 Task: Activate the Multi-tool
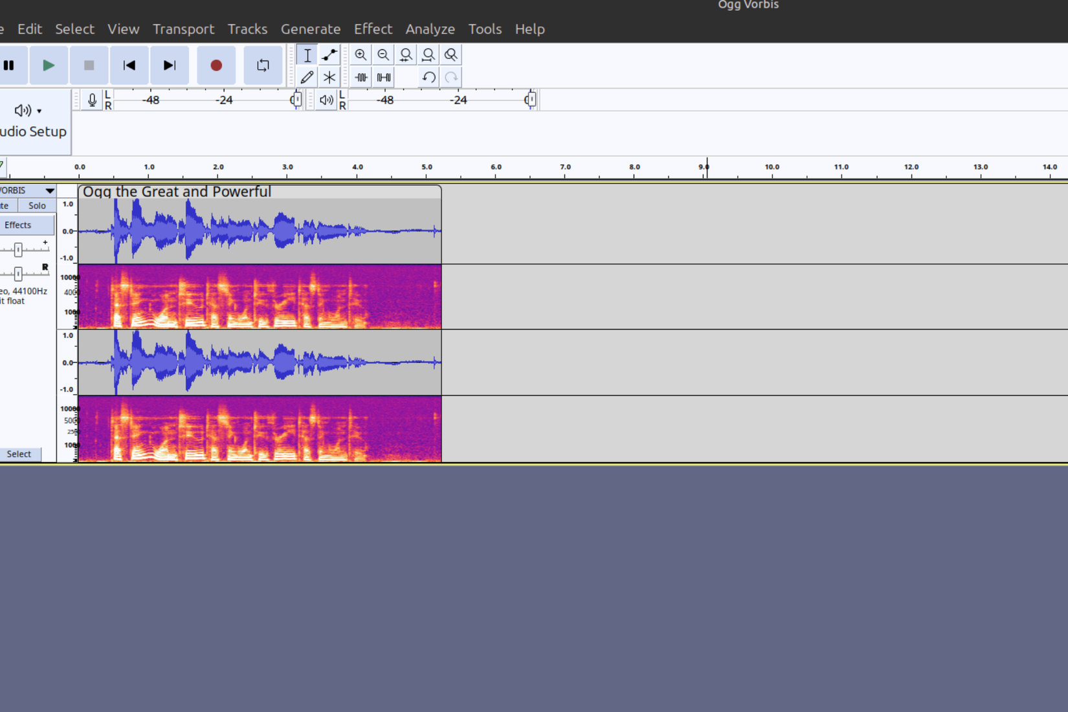coord(329,76)
